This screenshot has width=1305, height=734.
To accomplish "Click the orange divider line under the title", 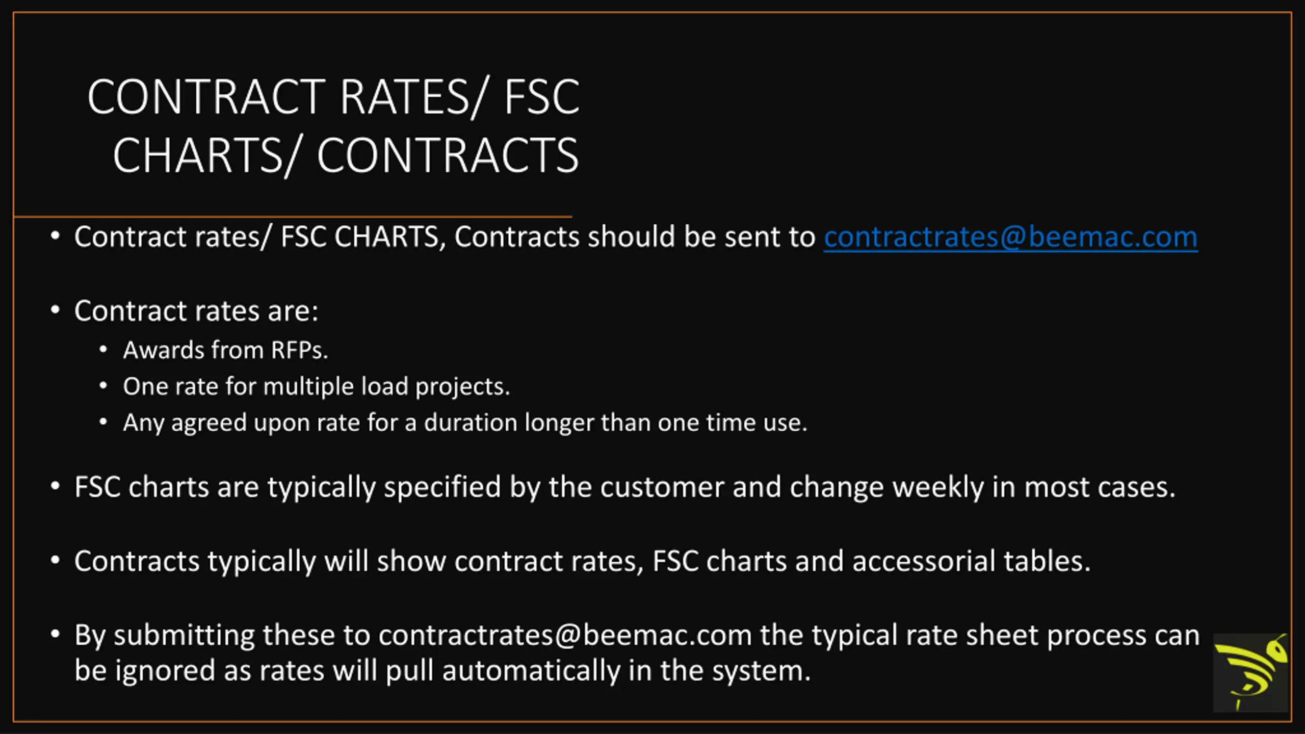I will (293, 217).
